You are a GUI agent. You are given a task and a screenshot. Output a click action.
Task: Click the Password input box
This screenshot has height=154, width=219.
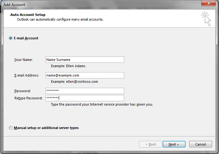click(84, 91)
